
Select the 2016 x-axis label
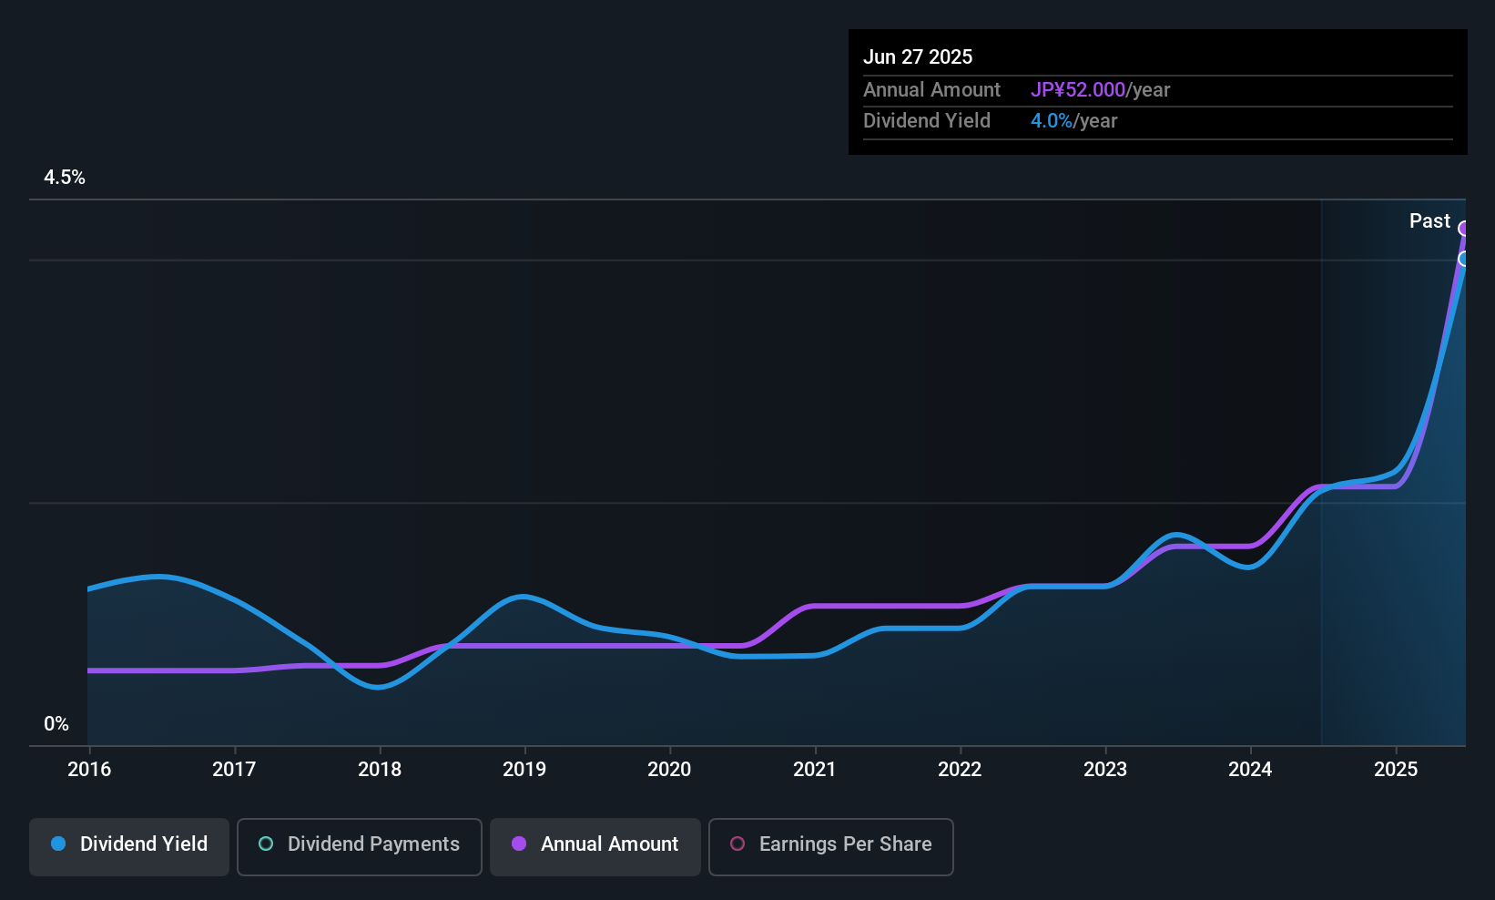pos(89,770)
